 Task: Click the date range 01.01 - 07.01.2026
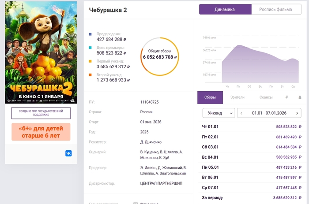coord(269,113)
